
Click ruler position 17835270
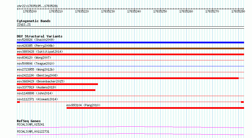click(x=212, y=11)
